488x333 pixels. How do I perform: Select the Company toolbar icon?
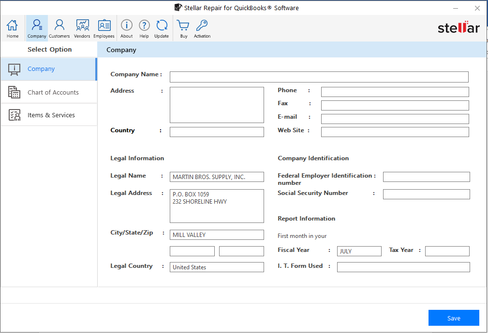[37, 28]
